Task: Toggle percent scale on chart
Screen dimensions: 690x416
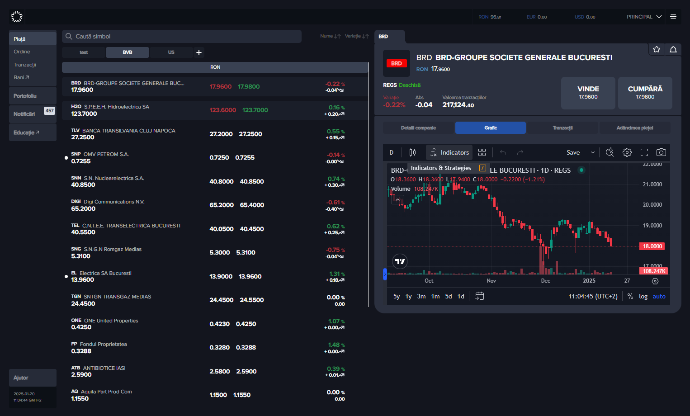Action: [630, 297]
